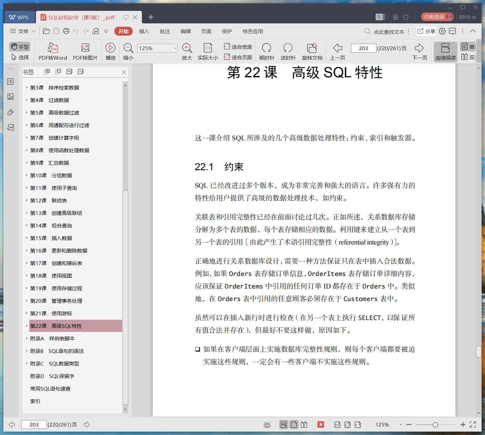
Task: Expand 第3课 排序检索数据 bookmark
Action: (27, 87)
